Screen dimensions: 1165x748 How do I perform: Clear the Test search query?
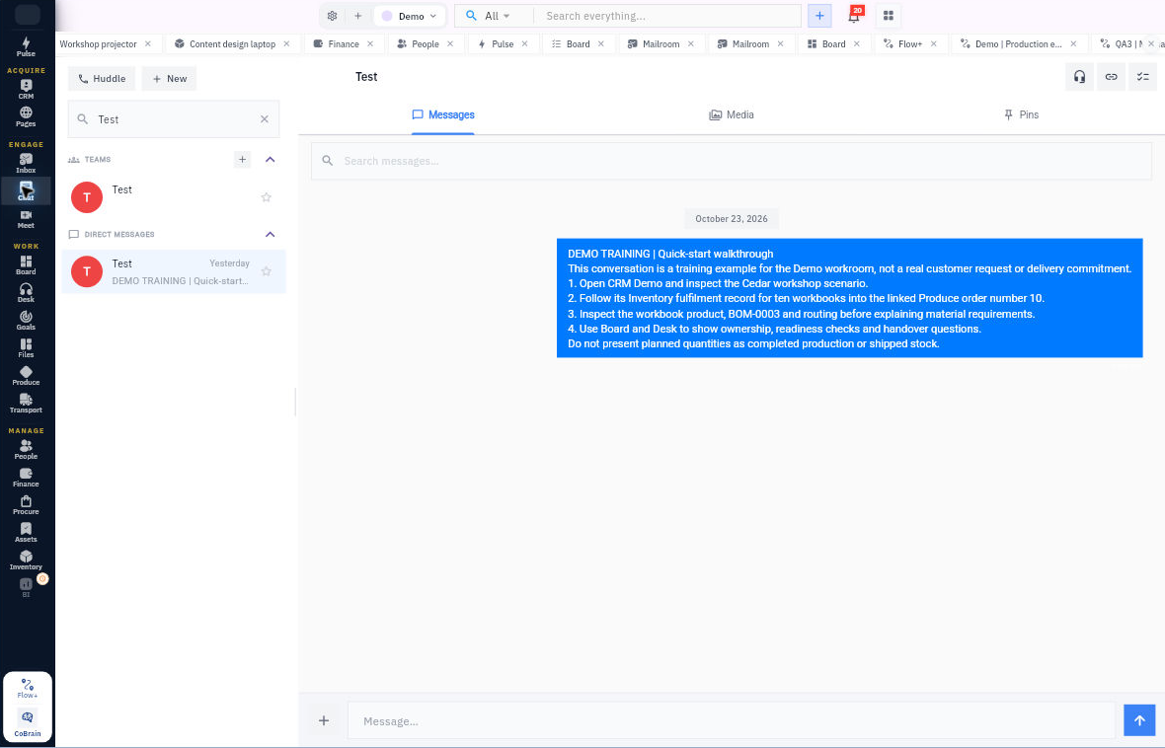point(265,118)
